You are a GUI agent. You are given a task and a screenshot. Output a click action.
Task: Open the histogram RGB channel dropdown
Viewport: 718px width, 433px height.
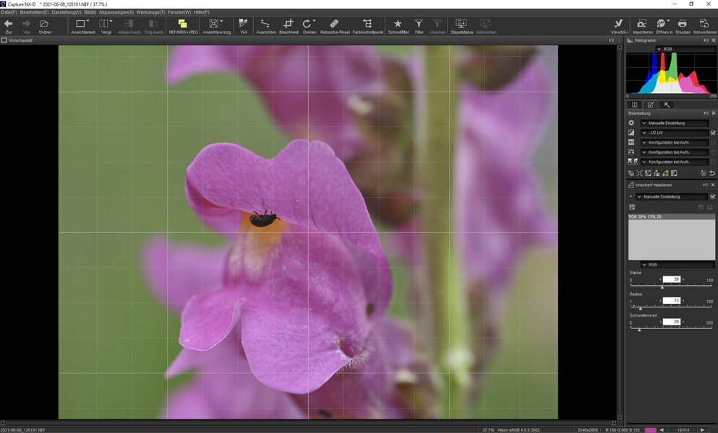coord(668,49)
